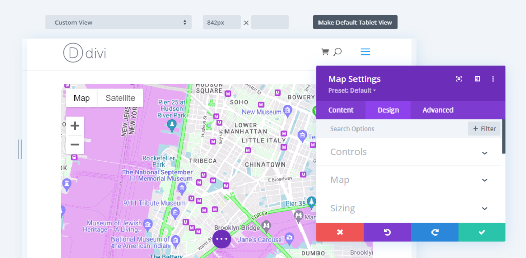Open the hamburger mobile menu

pyautogui.click(x=365, y=52)
